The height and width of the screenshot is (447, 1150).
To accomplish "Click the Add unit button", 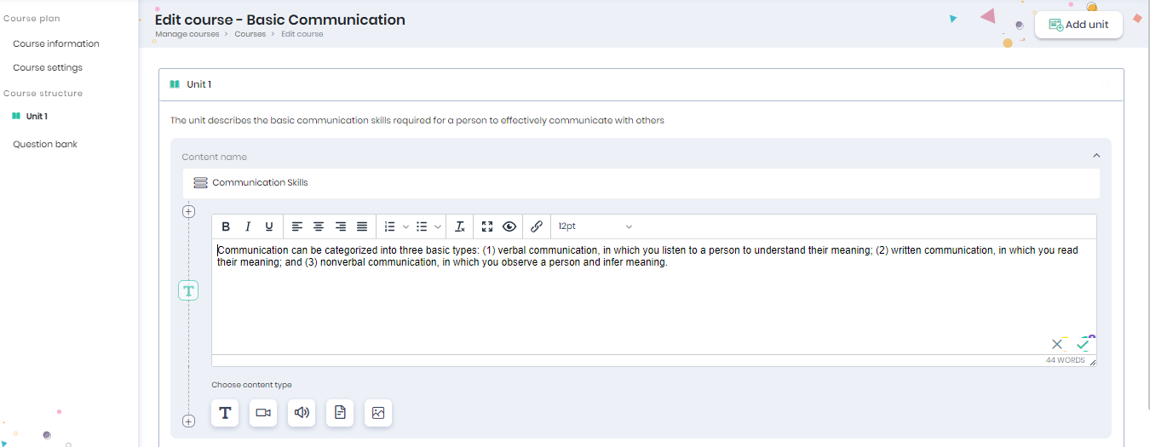I will coord(1078,25).
